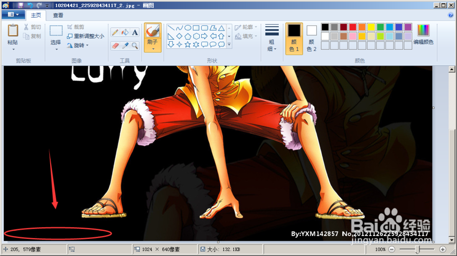Image resolution: width=457 pixels, height=256 pixels.
Task: Click the Save icon in quick access toolbar
Action: (21, 5)
